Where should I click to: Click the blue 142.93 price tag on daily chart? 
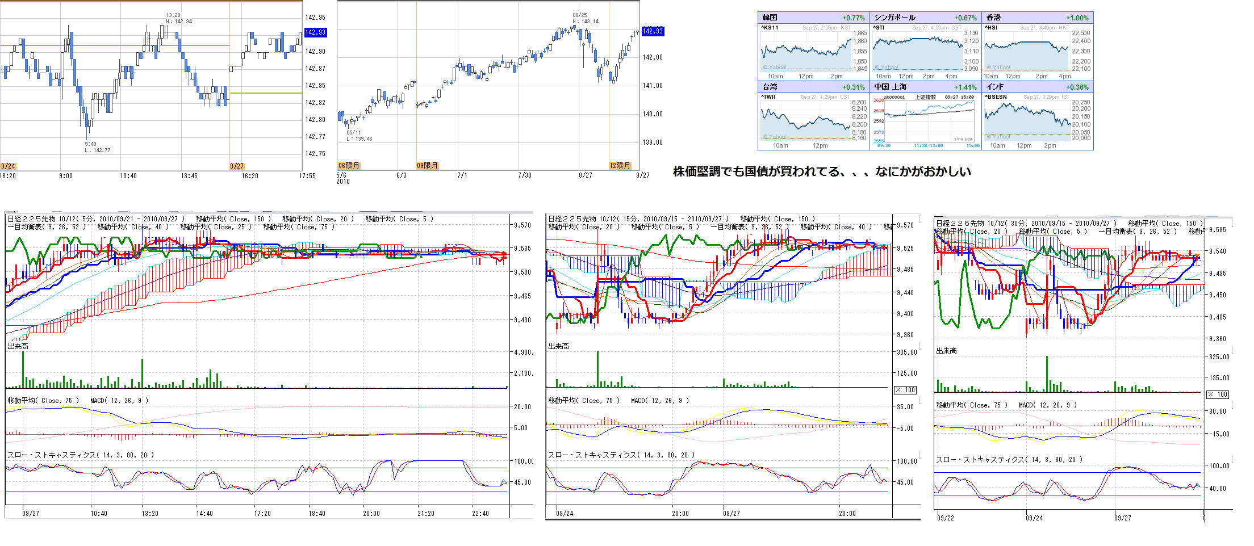click(653, 31)
